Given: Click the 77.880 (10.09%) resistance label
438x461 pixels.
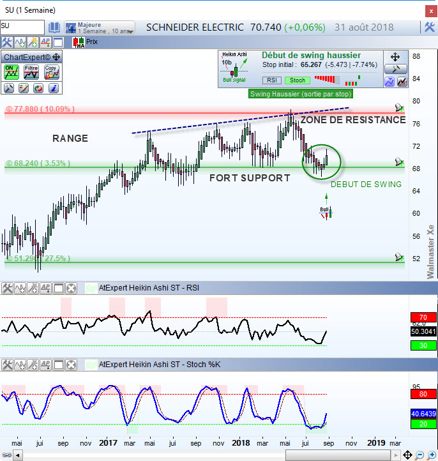Looking at the screenshot, I should 40,109.
